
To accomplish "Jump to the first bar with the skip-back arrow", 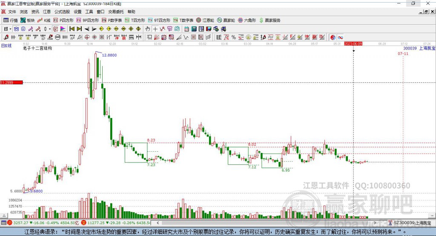I will click(x=72, y=29).
